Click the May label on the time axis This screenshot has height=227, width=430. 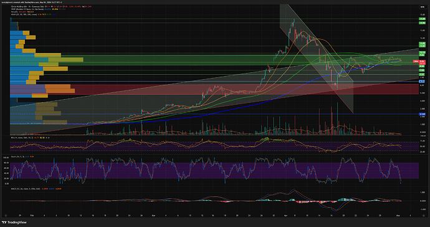tap(398, 216)
